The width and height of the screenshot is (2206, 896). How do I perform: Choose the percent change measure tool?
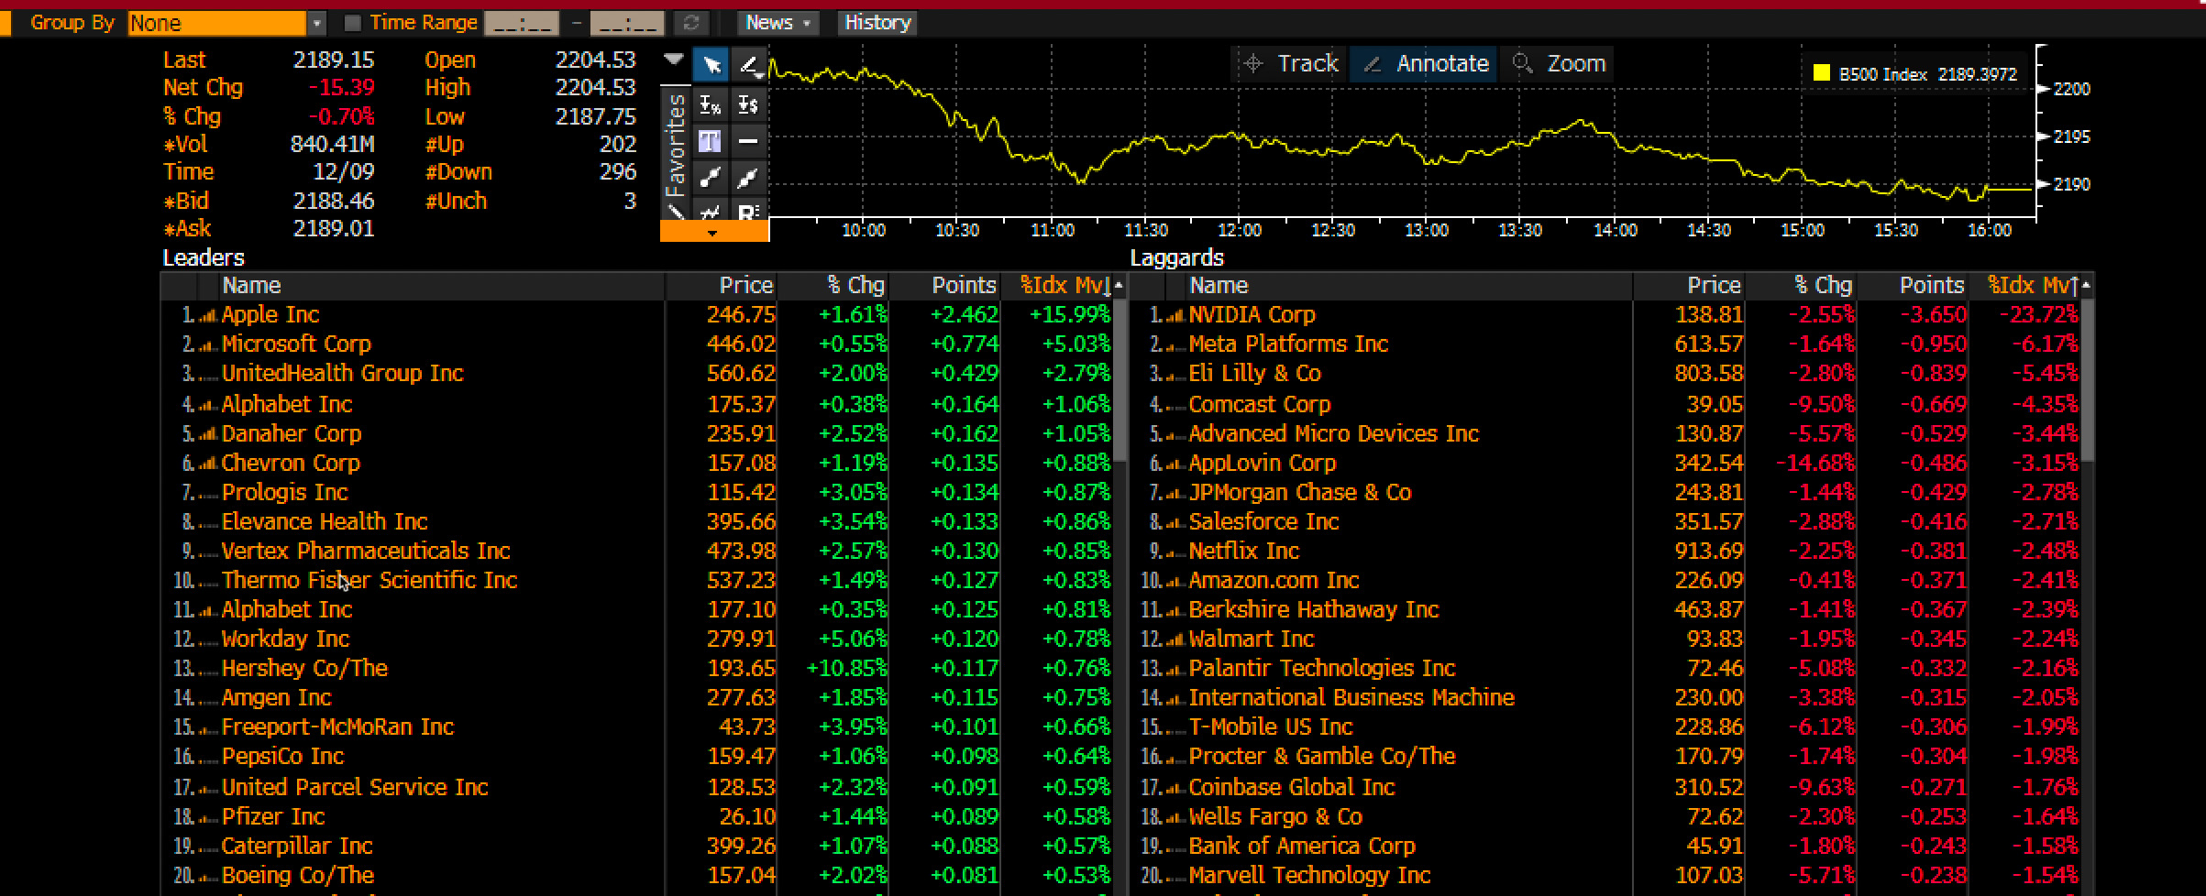[x=711, y=104]
